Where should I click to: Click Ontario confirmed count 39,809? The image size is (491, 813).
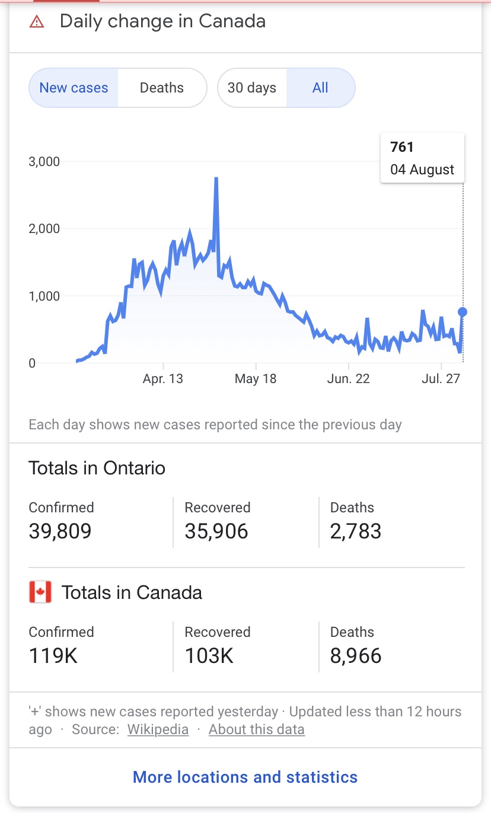(x=60, y=531)
